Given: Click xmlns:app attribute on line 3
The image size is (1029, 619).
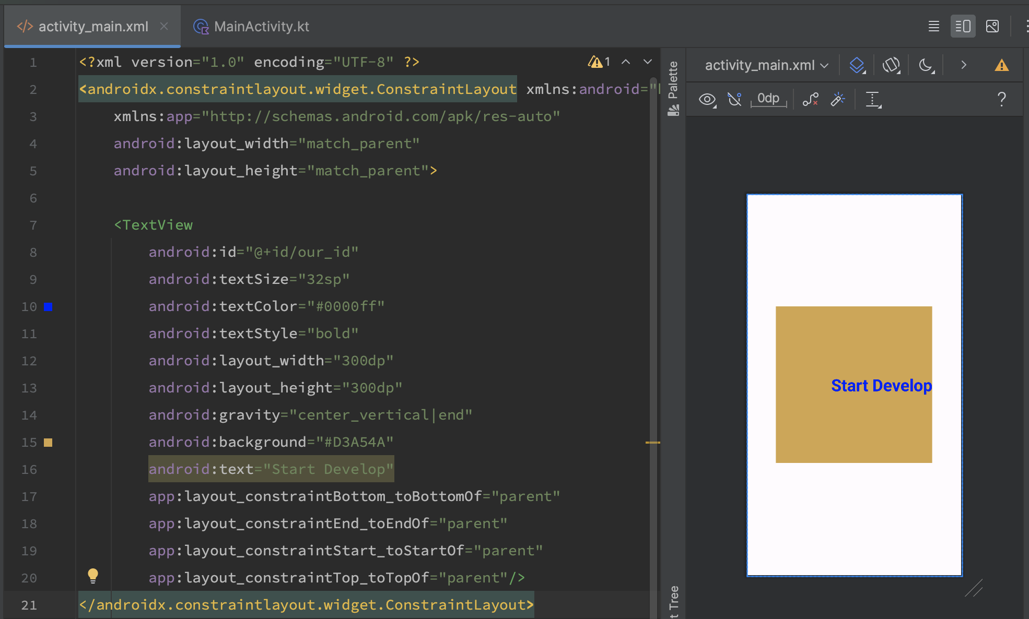Looking at the screenshot, I should click(x=337, y=116).
